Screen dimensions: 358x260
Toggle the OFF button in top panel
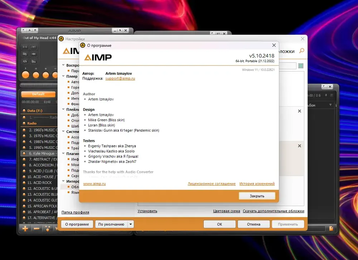coord(218,33)
